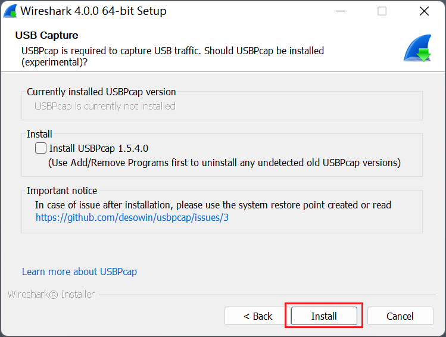
Task: Click the disabled maximize window icon
Action: point(382,11)
